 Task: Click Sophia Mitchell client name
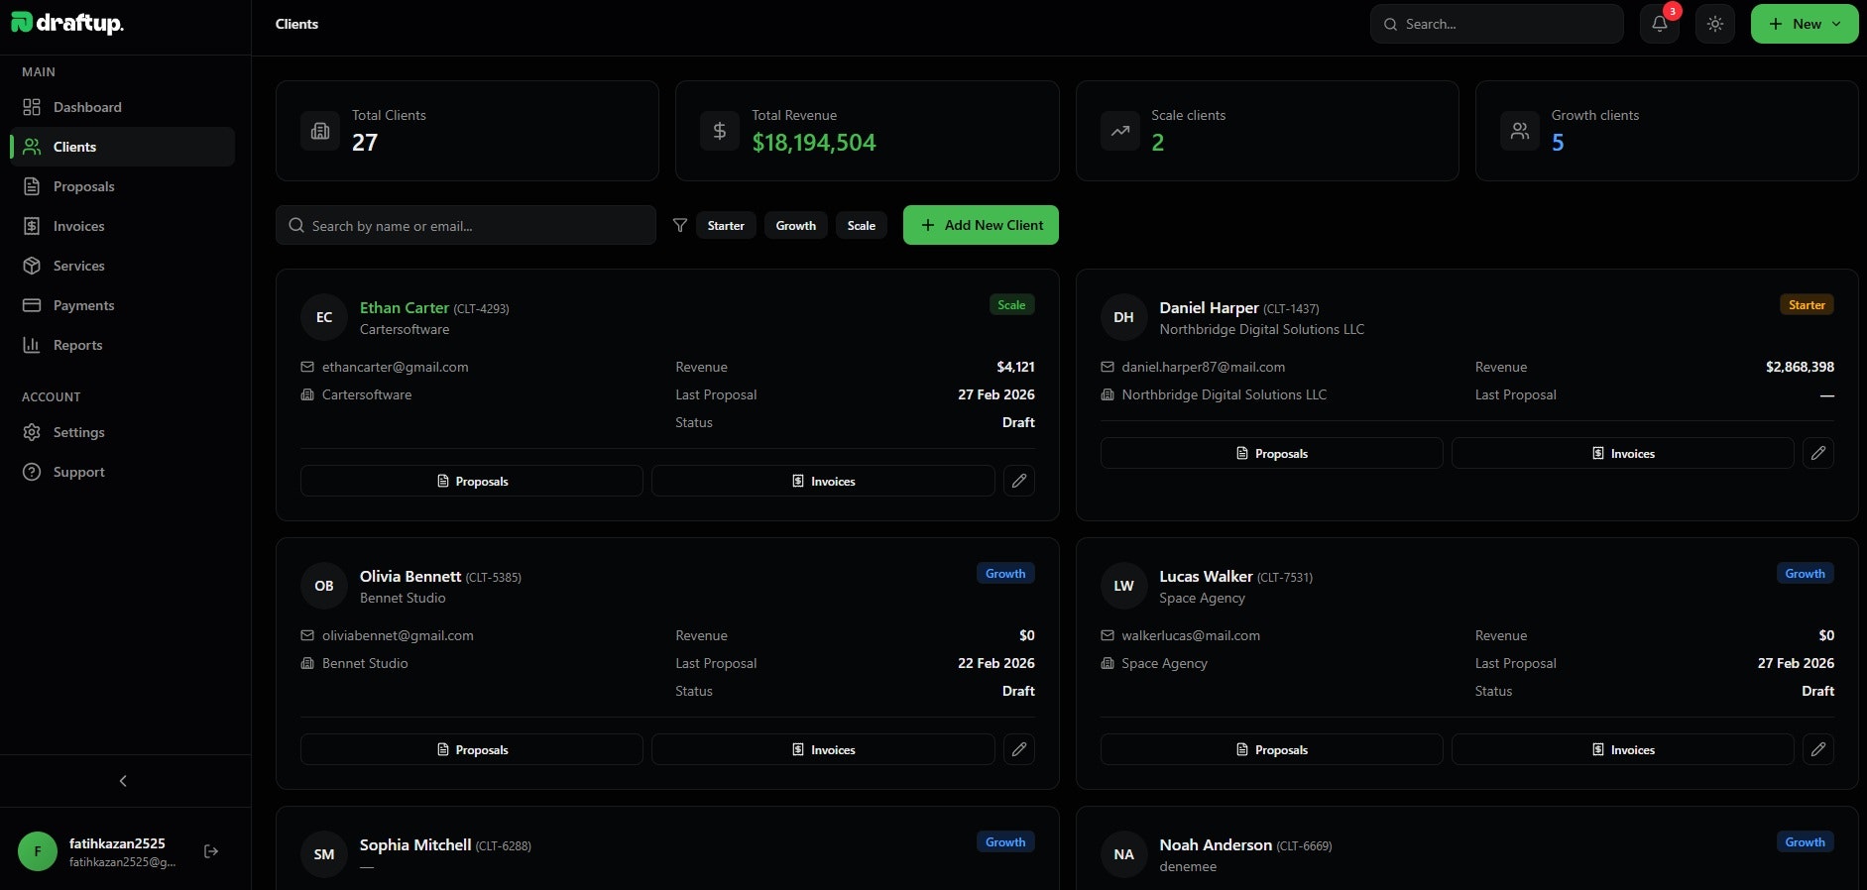pos(415,844)
